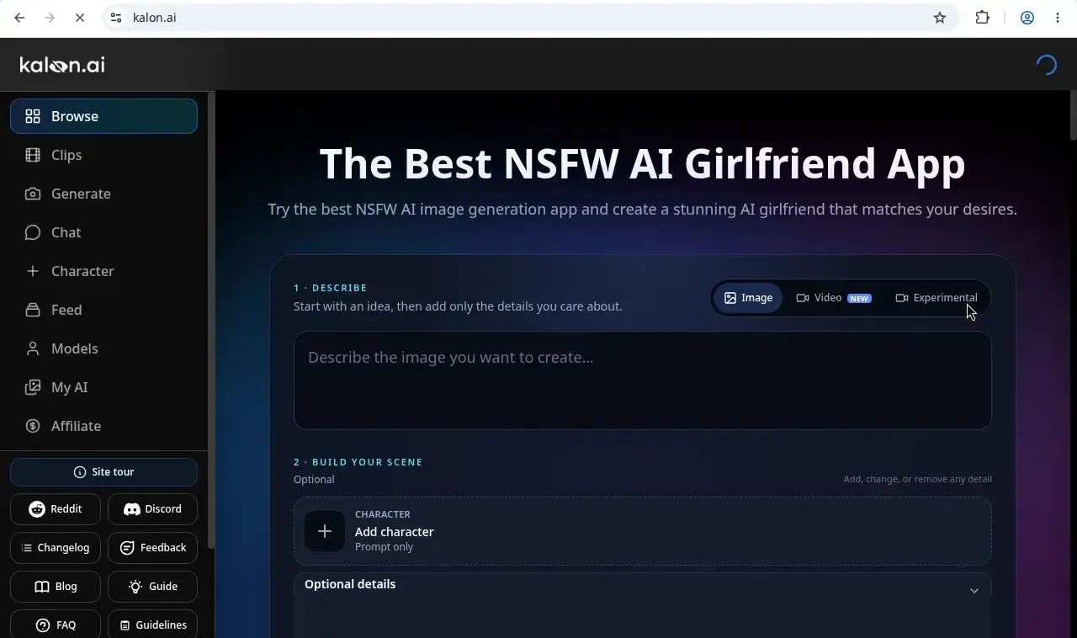Click the My AI gallery icon
This screenshot has height=638, width=1077.
point(33,387)
